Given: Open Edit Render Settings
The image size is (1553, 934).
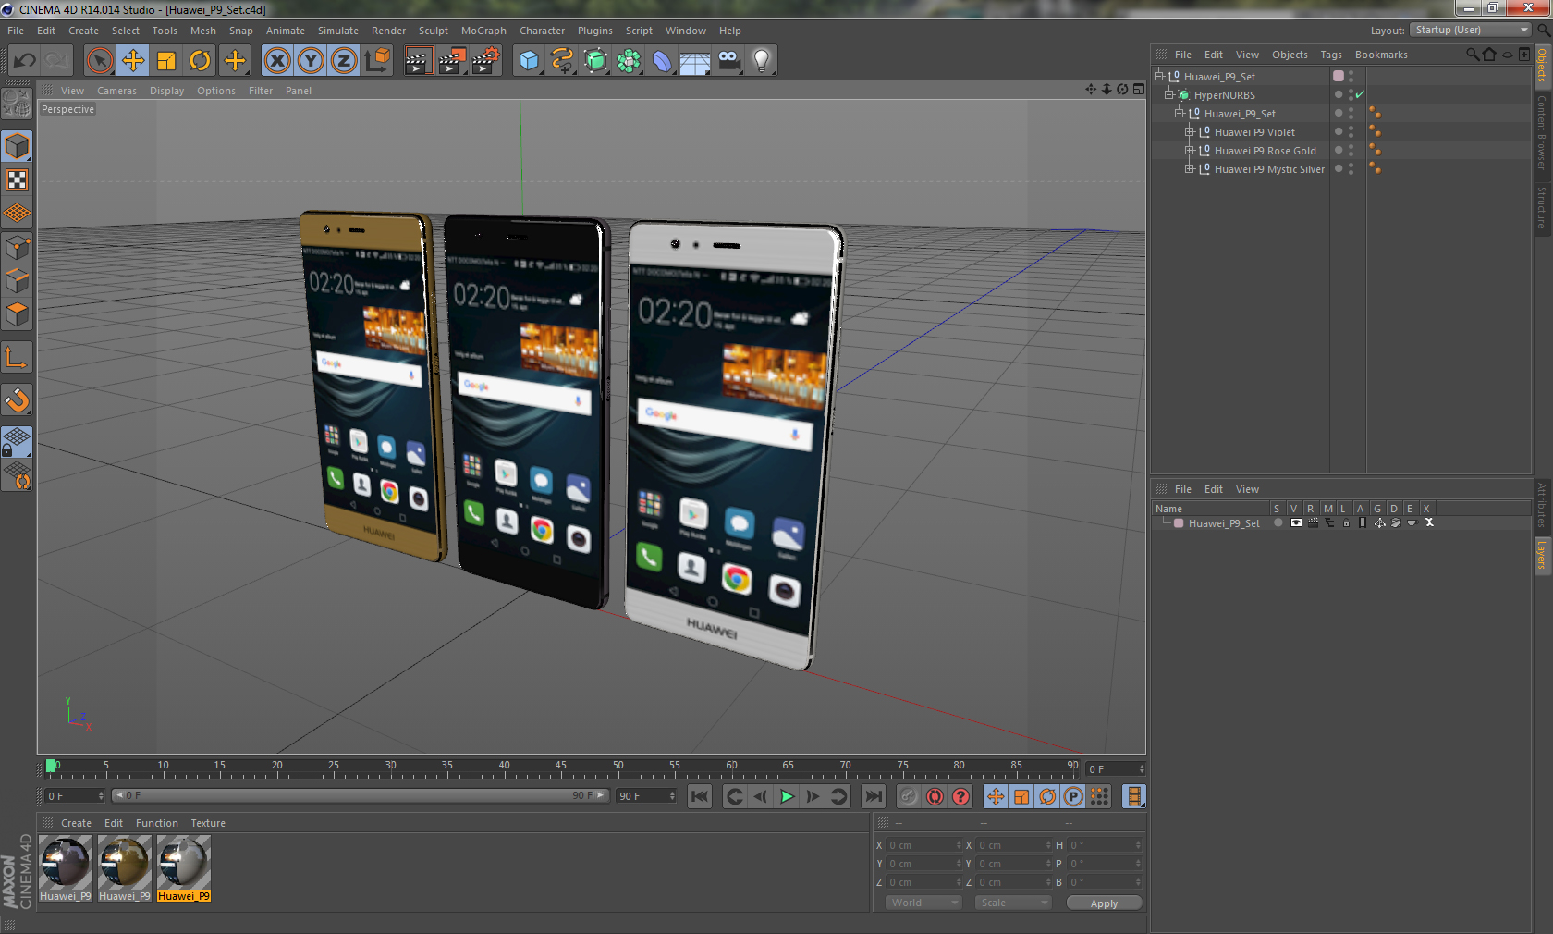Looking at the screenshot, I should click(x=486, y=61).
